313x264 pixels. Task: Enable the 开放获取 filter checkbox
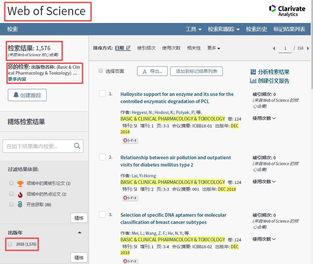tap(11, 204)
